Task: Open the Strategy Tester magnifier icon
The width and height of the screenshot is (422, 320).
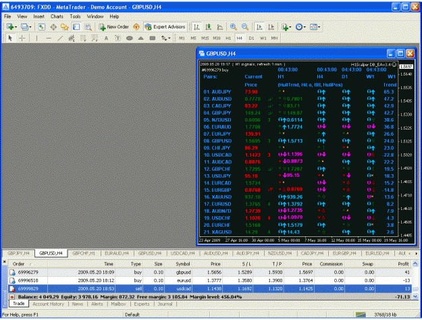Action: (88, 27)
